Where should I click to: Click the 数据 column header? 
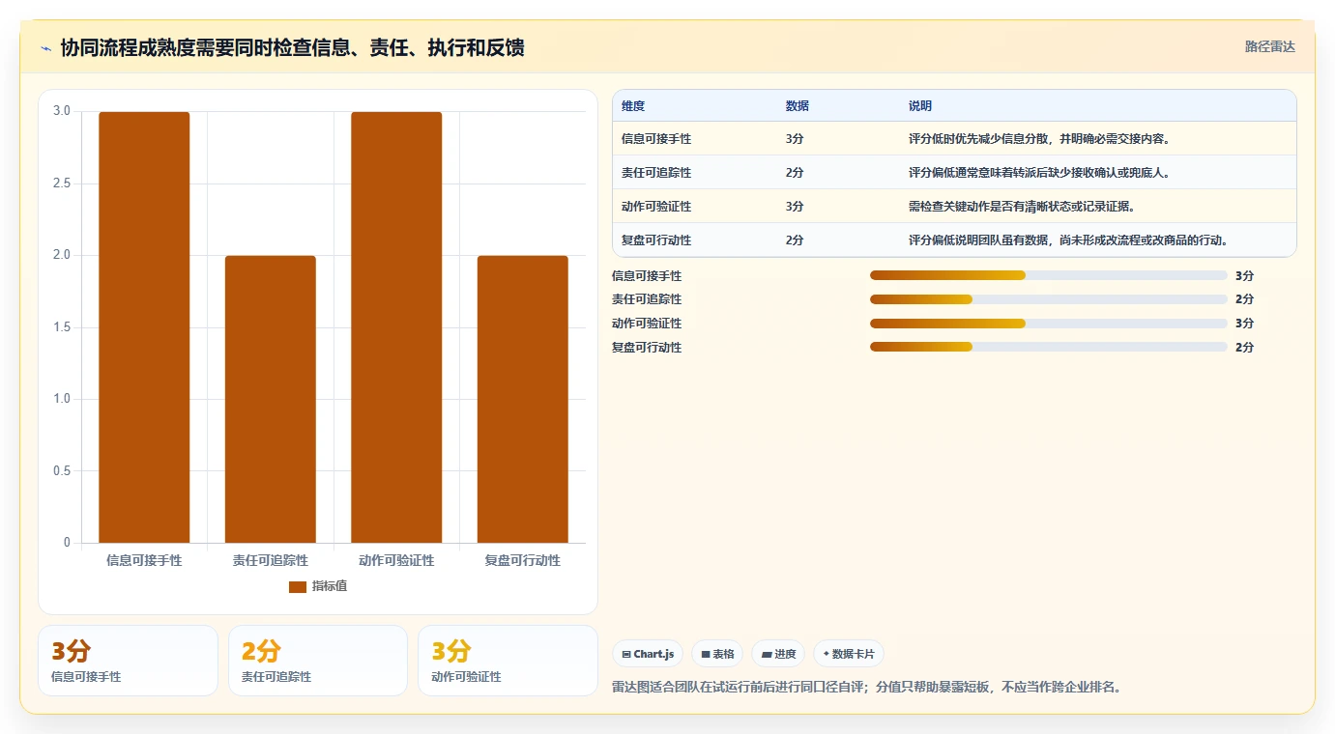[798, 105]
